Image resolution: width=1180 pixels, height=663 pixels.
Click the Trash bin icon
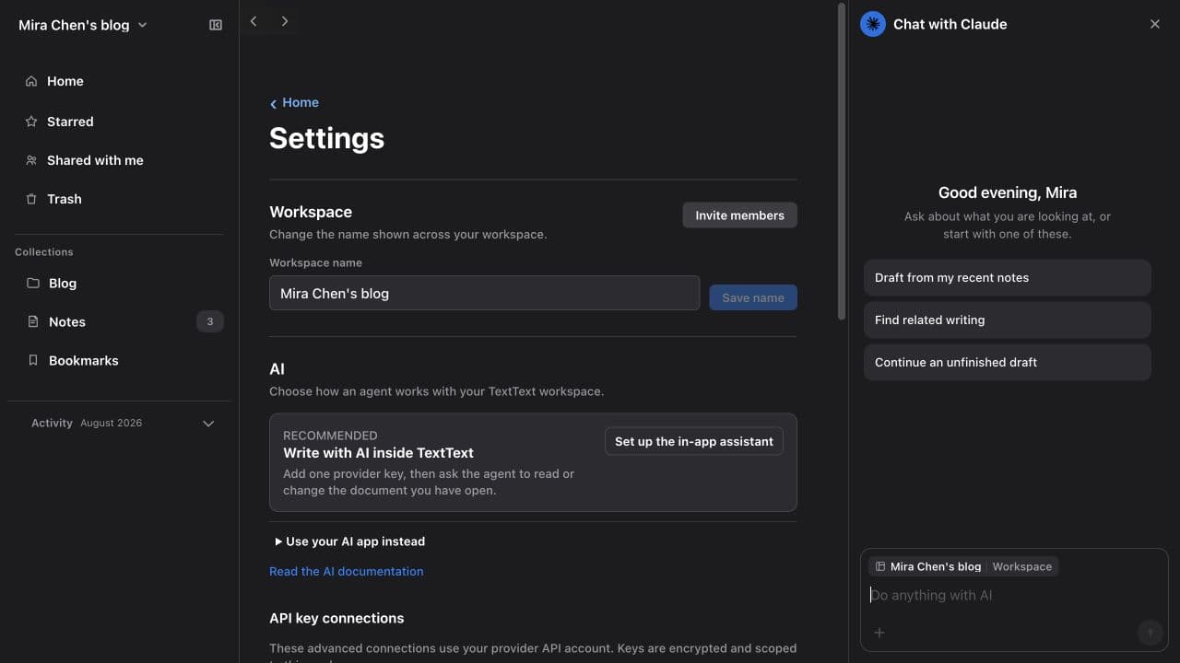31,199
